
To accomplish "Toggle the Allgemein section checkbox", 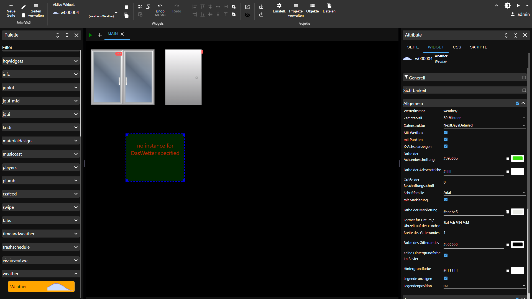I will [x=518, y=103].
